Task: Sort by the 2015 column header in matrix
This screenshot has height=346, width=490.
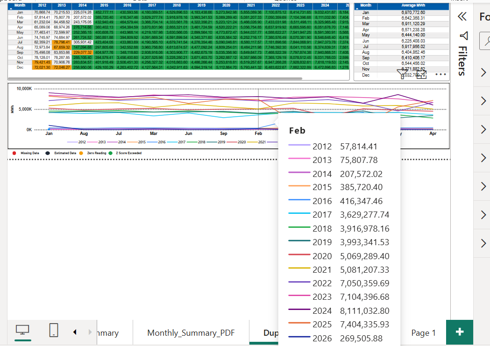Action: pos(104,5)
